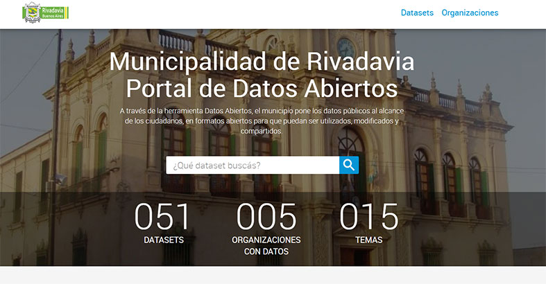Click the Rivadavia Buenos Aires logo
The width and height of the screenshot is (546, 284).
tap(46, 13)
